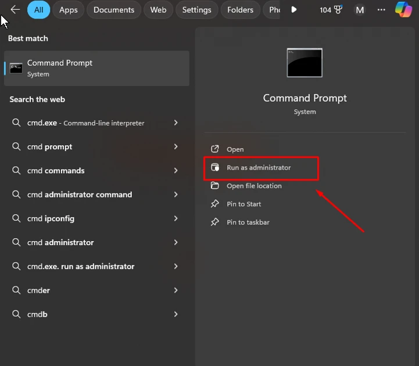Click search icon beside cmd.exe. run as administrator
Screen dimensions: 419x366
[16, 266]
